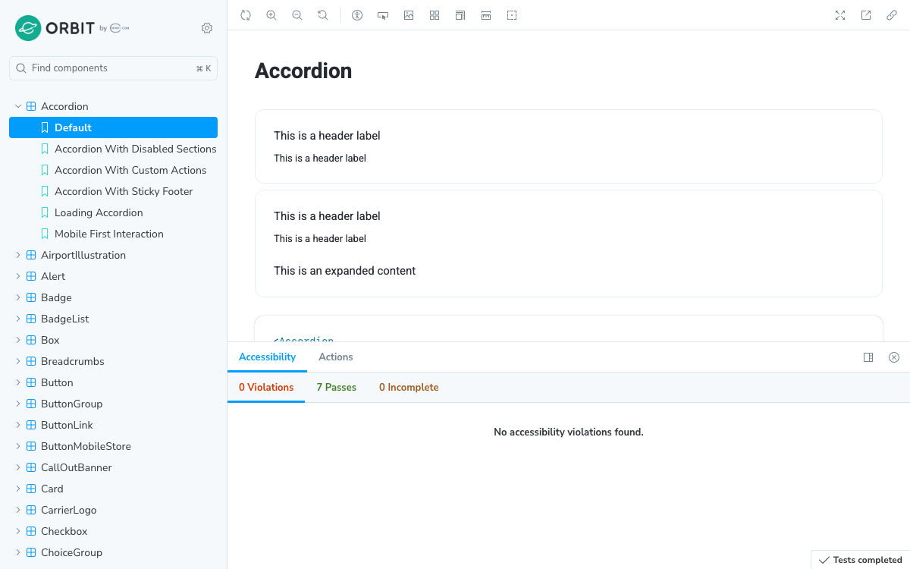Switch to the Actions panel tab
Image resolution: width=910 pixels, height=569 pixels.
tap(336, 357)
